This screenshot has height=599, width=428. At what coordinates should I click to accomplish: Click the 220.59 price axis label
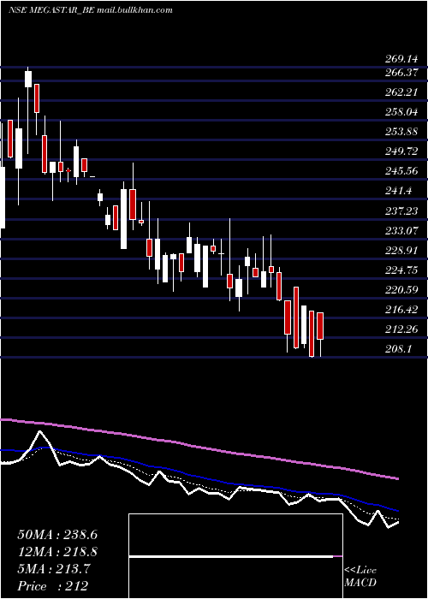tap(401, 291)
